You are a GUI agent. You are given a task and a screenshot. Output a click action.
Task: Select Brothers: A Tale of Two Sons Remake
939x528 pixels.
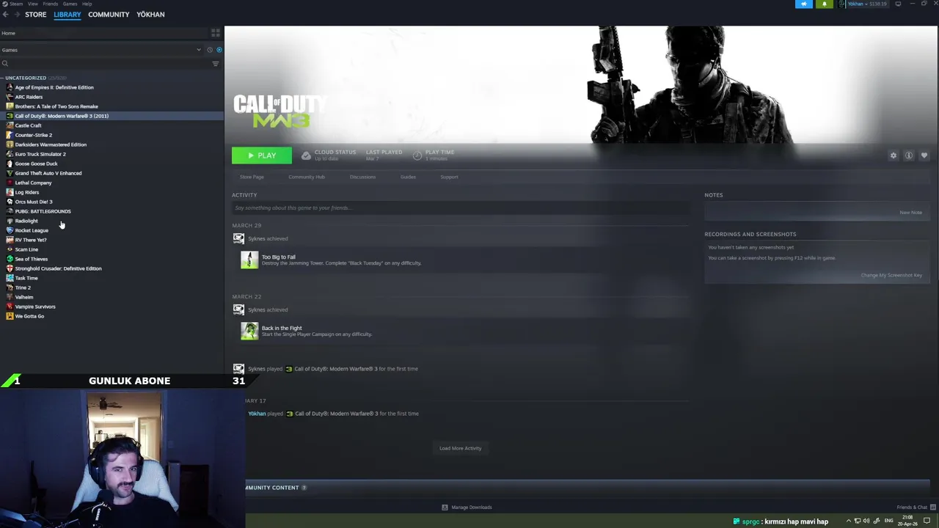coord(56,106)
